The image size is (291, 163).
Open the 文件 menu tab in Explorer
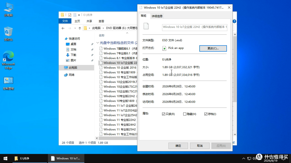coord(65,21)
